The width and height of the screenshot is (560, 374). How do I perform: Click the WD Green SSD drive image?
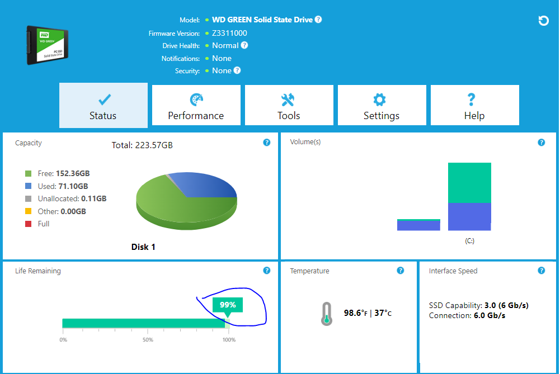coord(48,45)
